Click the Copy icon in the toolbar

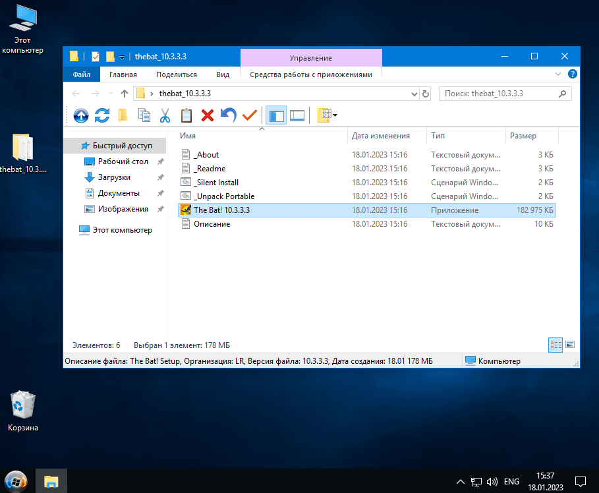(144, 115)
